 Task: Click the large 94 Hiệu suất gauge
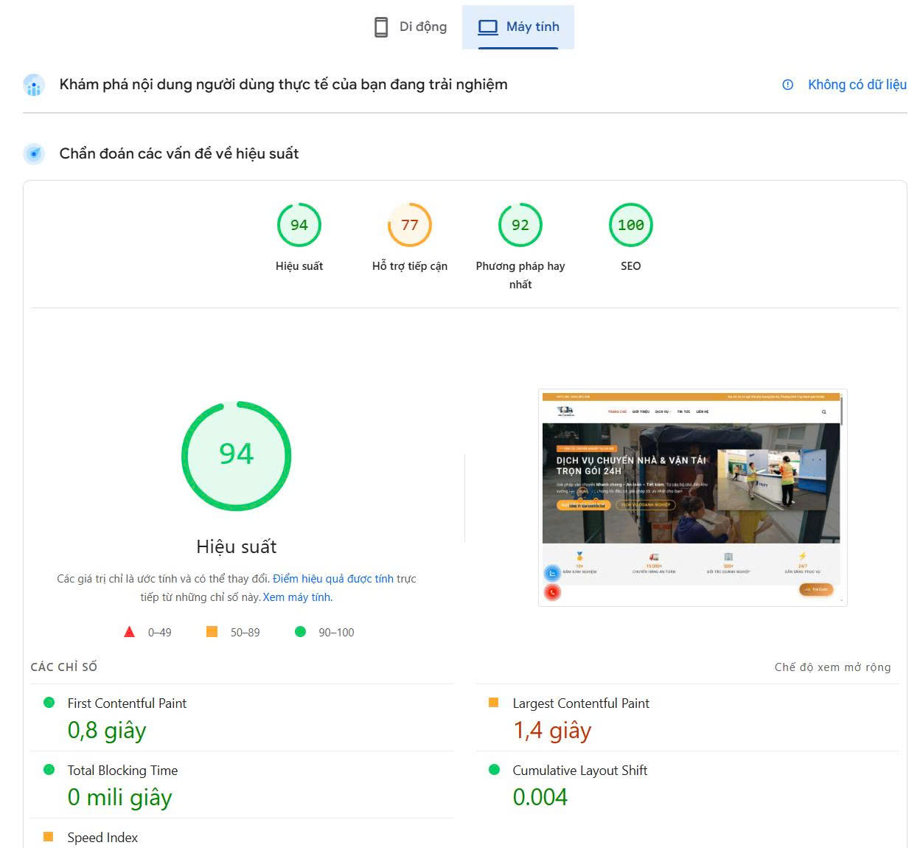235,455
